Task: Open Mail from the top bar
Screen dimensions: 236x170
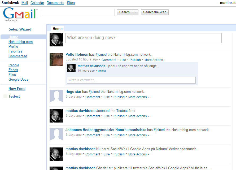Action: [x=25, y=3]
